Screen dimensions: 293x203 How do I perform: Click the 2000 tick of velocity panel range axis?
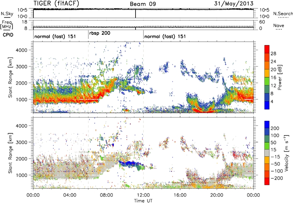[x=21, y=159]
